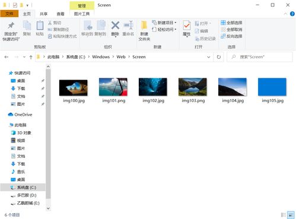Image resolution: width=296 pixels, height=219 pixels.
Task: Switch to details view layout icon
Action: pyautogui.click(x=284, y=215)
